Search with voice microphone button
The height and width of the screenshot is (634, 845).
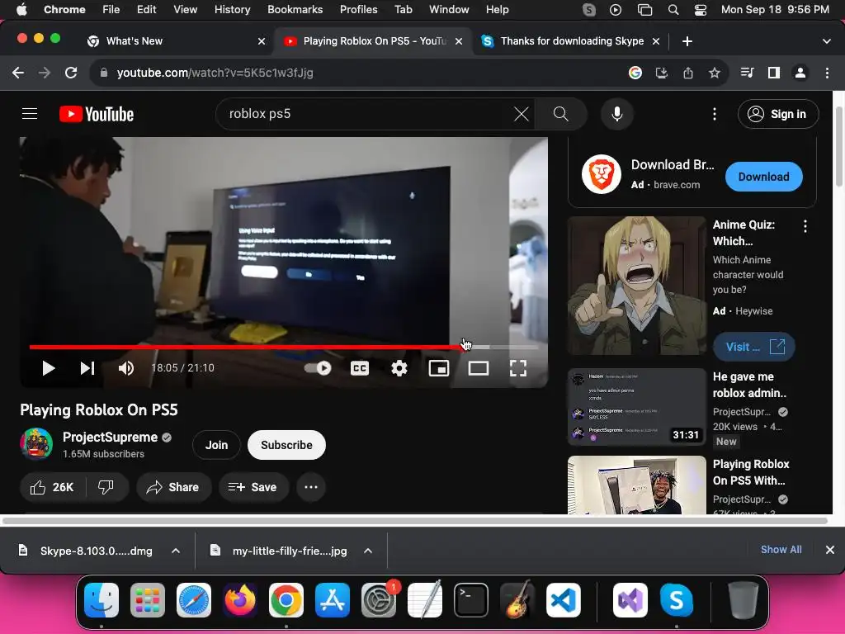click(x=617, y=114)
